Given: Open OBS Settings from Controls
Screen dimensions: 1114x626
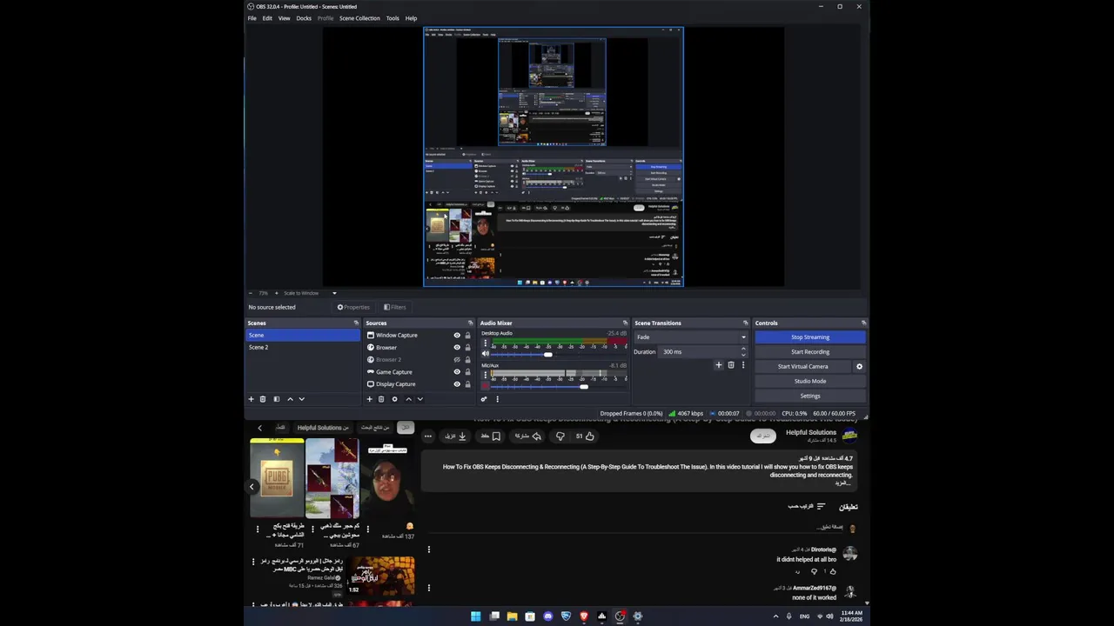Looking at the screenshot, I should coord(810,396).
